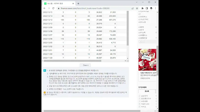Open the tab search chevron
The image size is (200, 112).
click(x=137, y=2)
